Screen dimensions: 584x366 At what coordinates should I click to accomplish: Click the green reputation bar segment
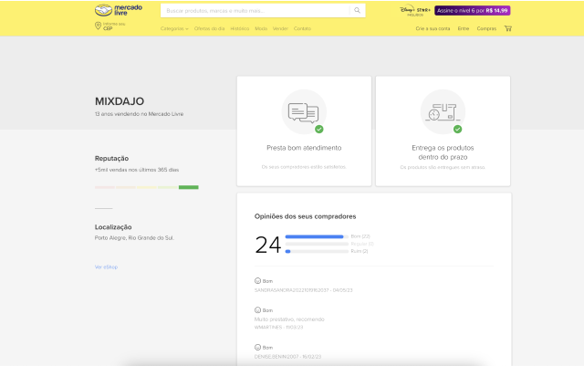pyautogui.click(x=189, y=187)
